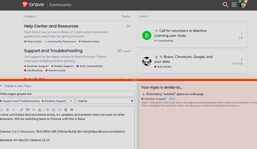Click the 90 / week count
This screenshot has width=257, height=149.
[x=124, y=51]
